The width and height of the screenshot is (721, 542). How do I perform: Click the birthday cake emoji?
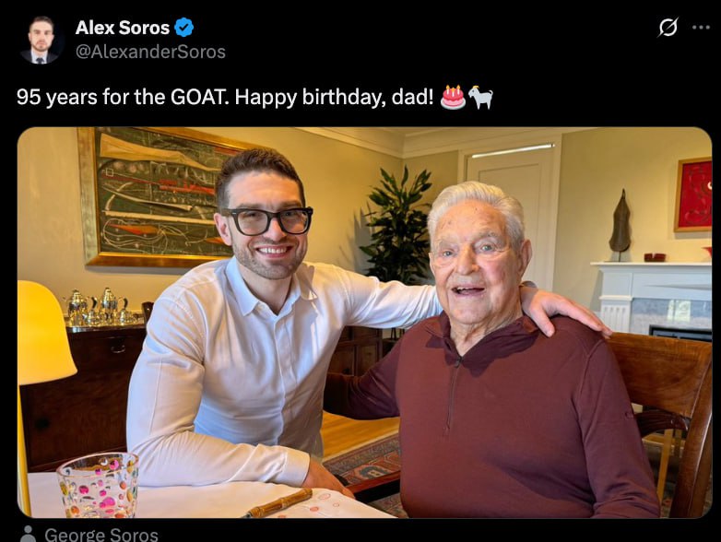click(x=453, y=97)
